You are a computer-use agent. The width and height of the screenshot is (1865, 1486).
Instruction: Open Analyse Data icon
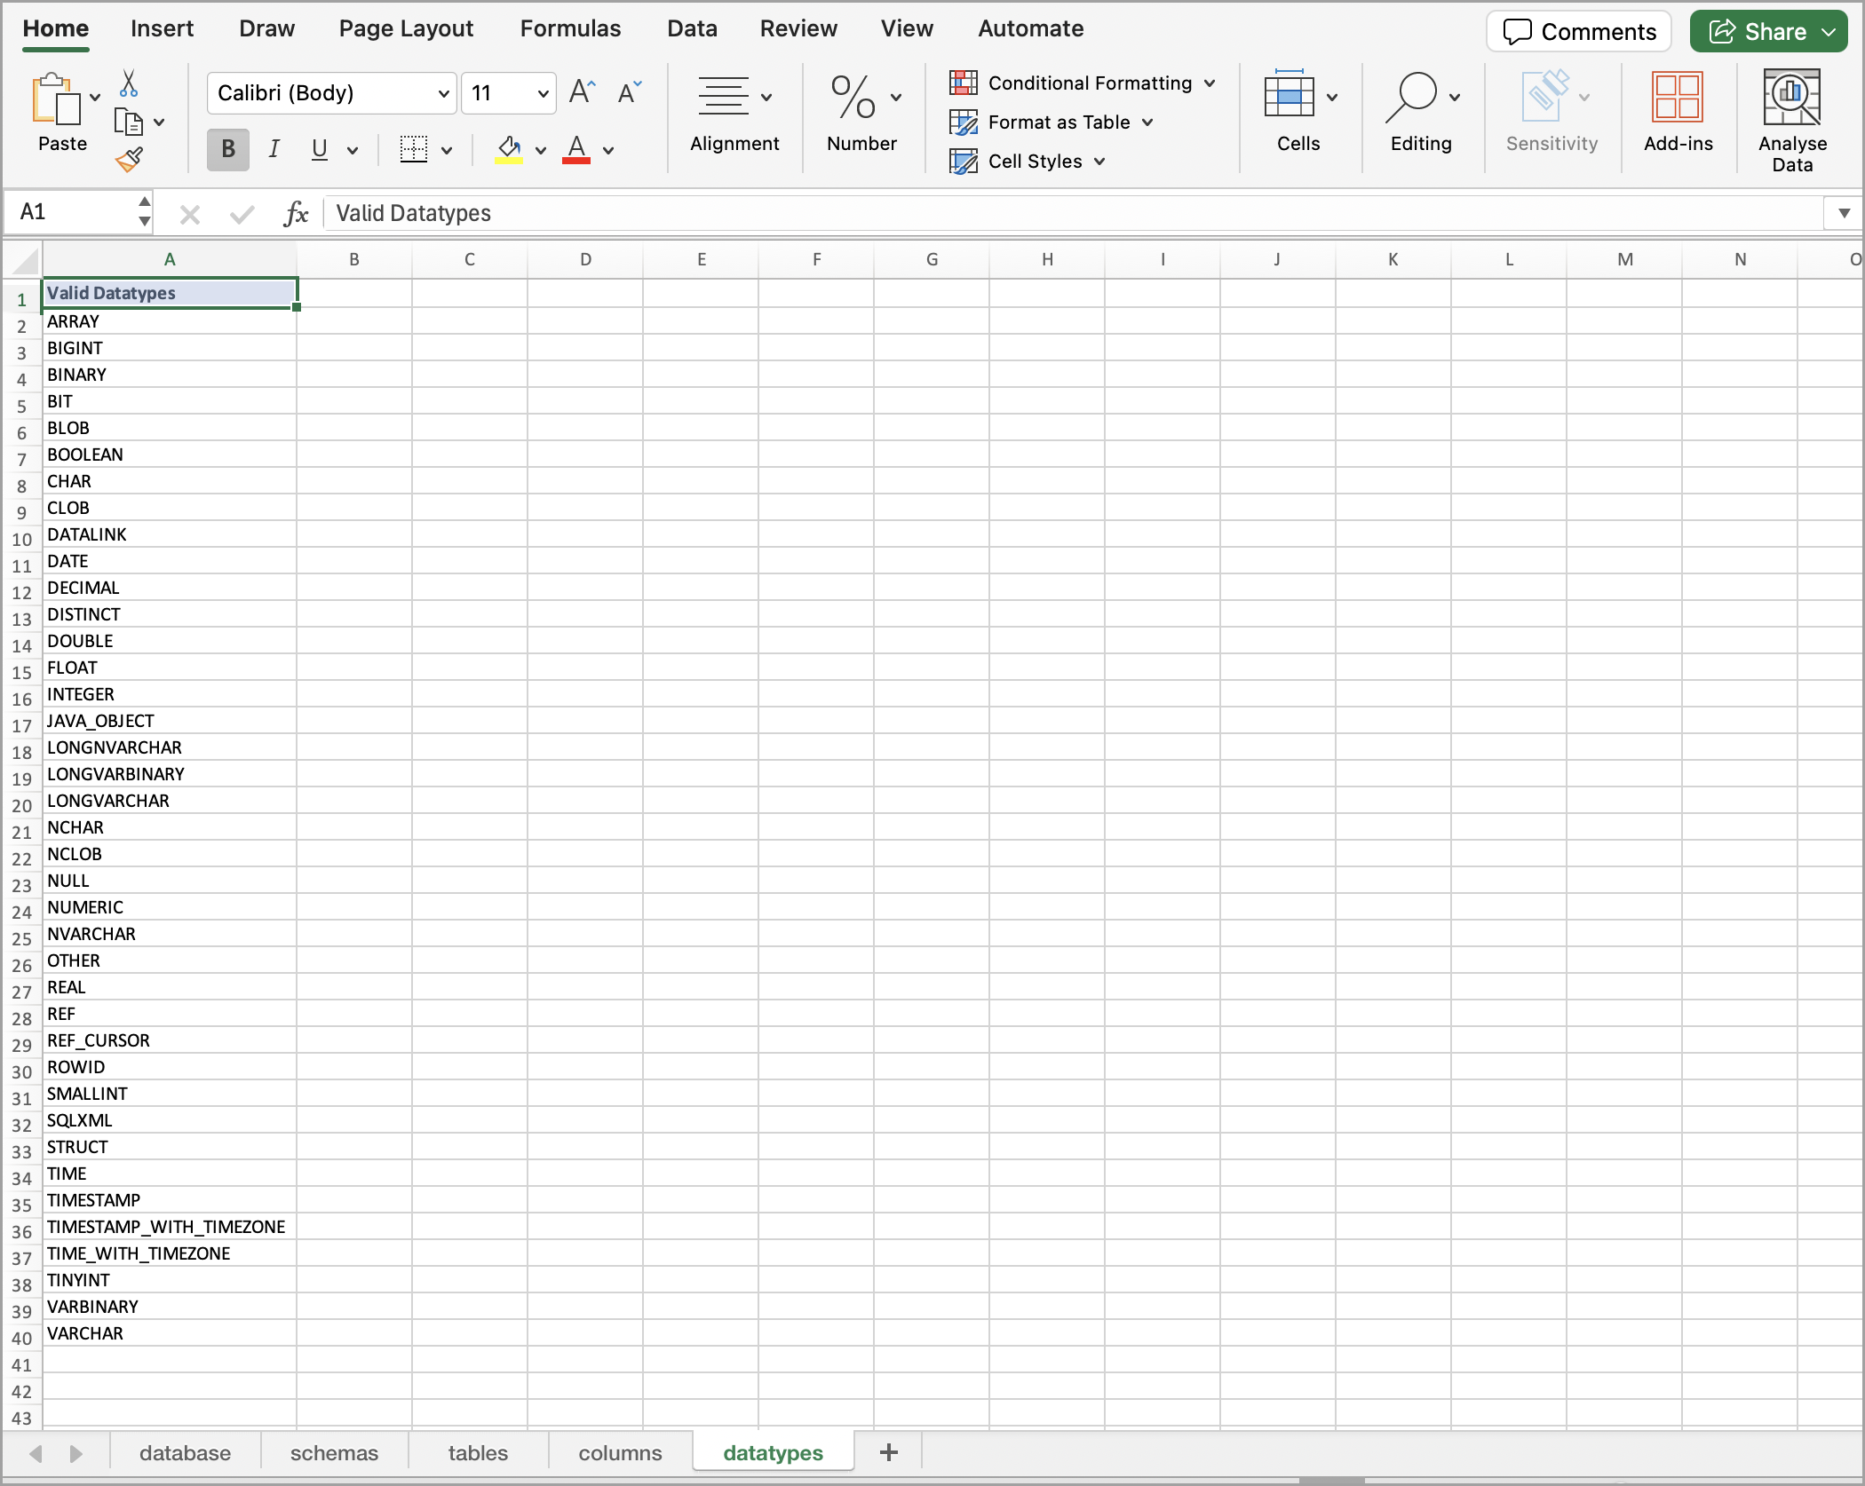point(1792,97)
